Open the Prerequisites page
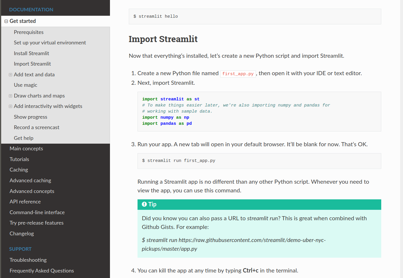Viewport: 403px width, 278px height. (28, 32)
